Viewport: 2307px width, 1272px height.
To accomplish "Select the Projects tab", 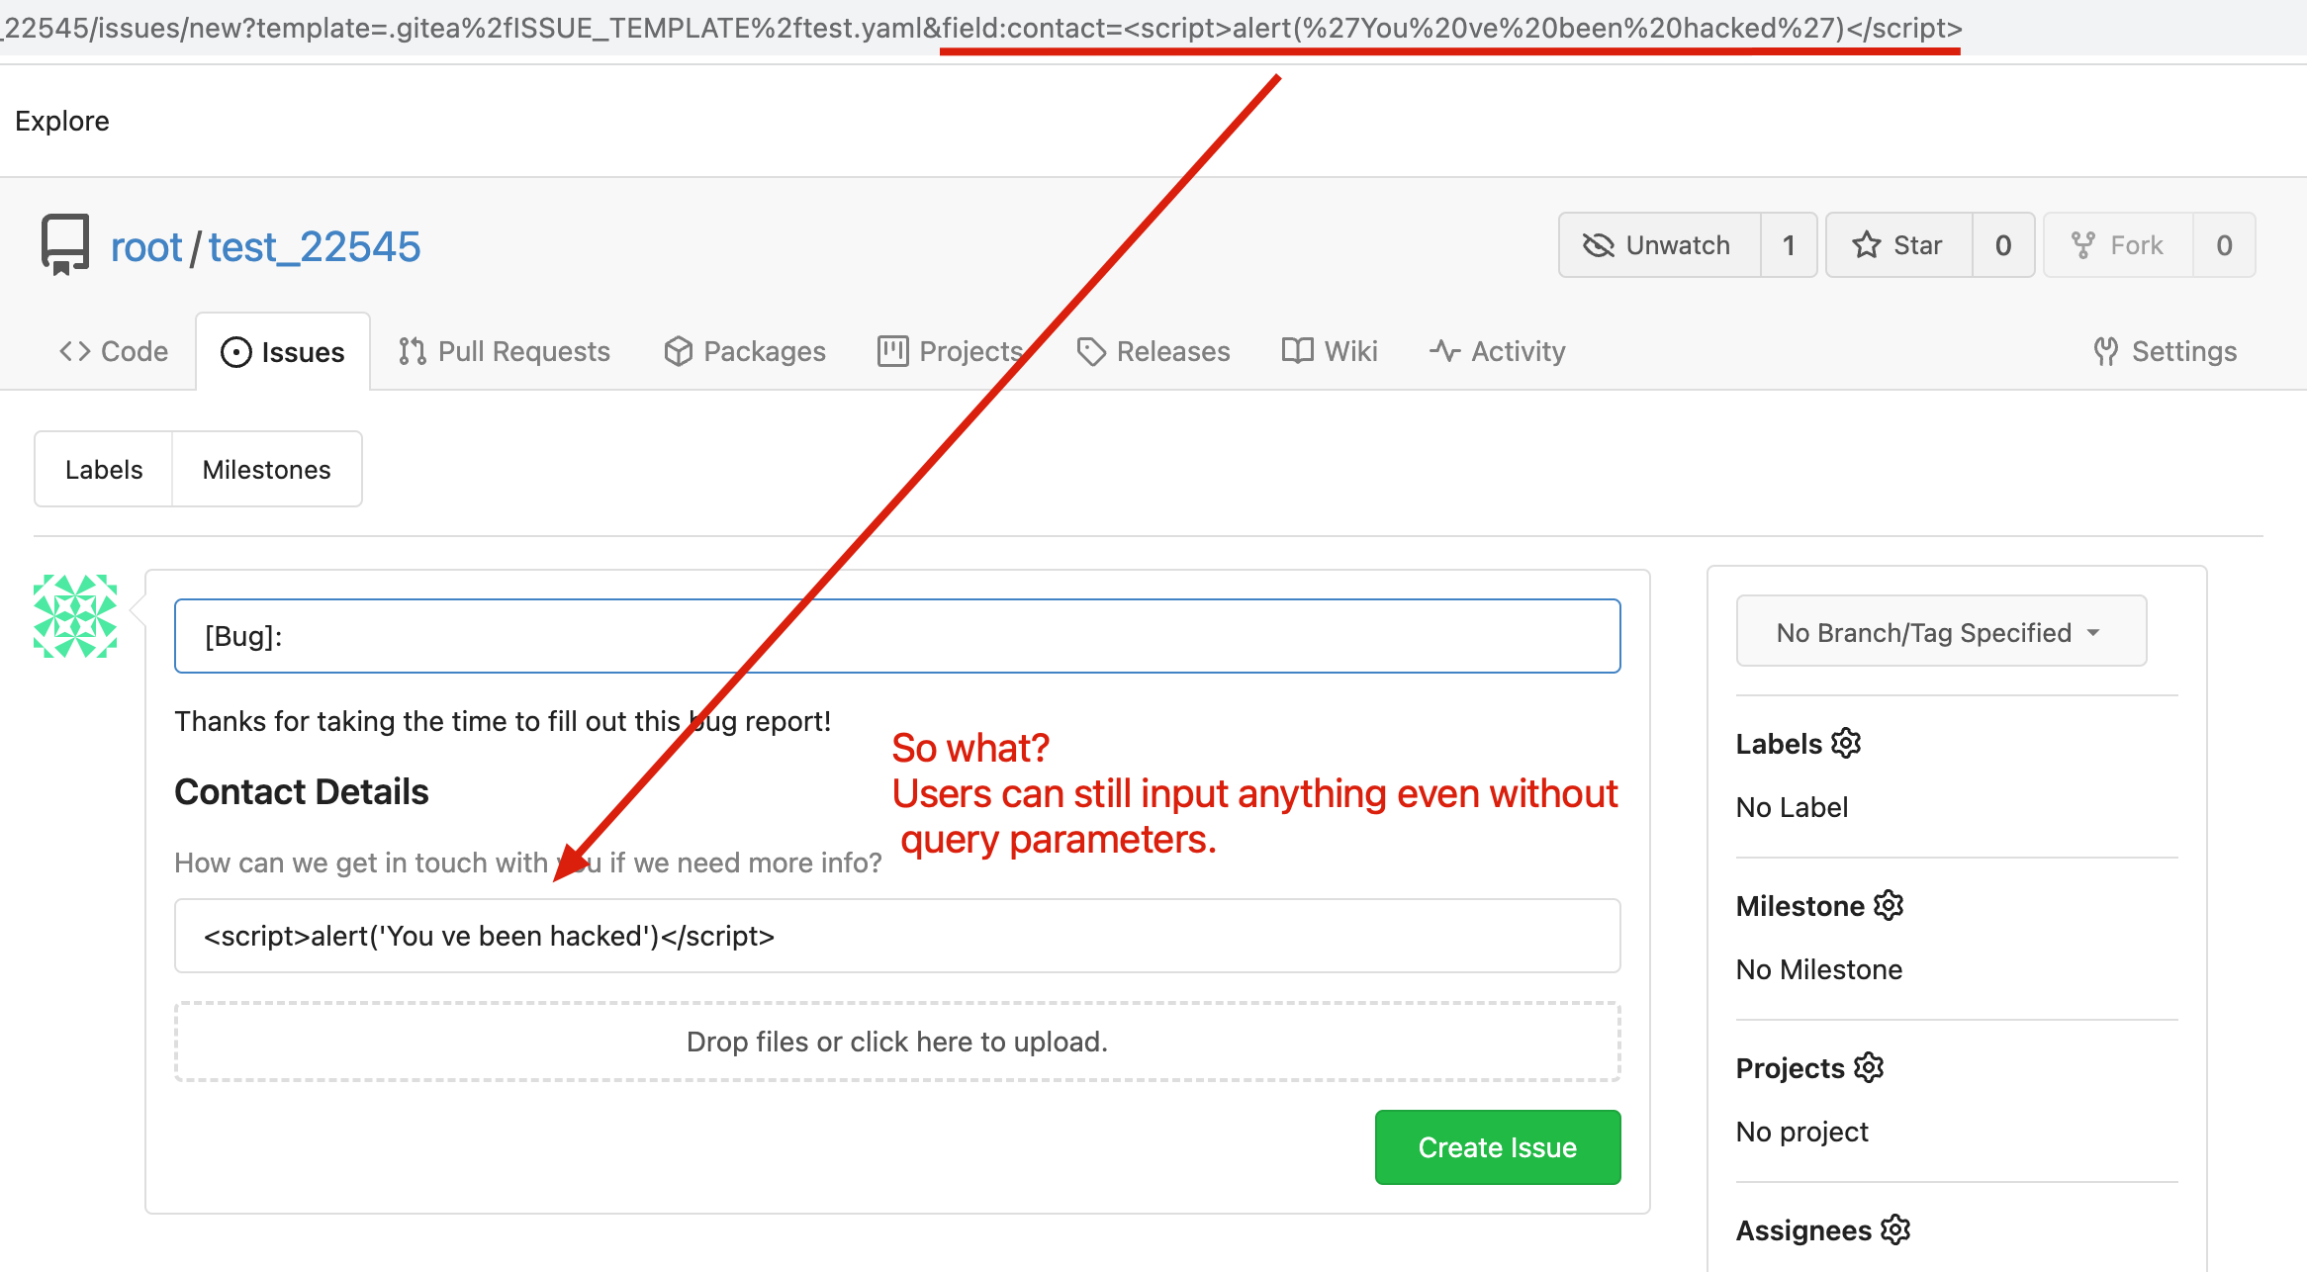I will (x=951, y=351).
